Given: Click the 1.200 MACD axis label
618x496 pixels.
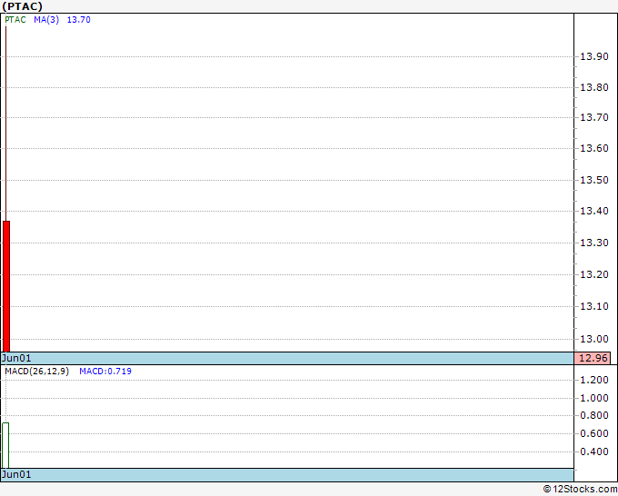Looking at the screenshot, I should click(594, 380).
